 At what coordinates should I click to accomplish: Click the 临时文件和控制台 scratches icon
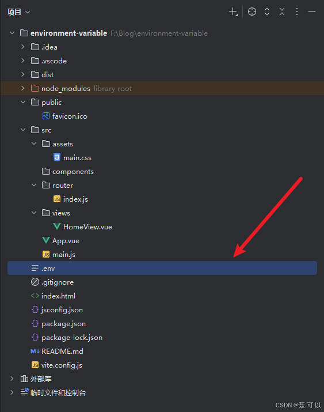24,392
